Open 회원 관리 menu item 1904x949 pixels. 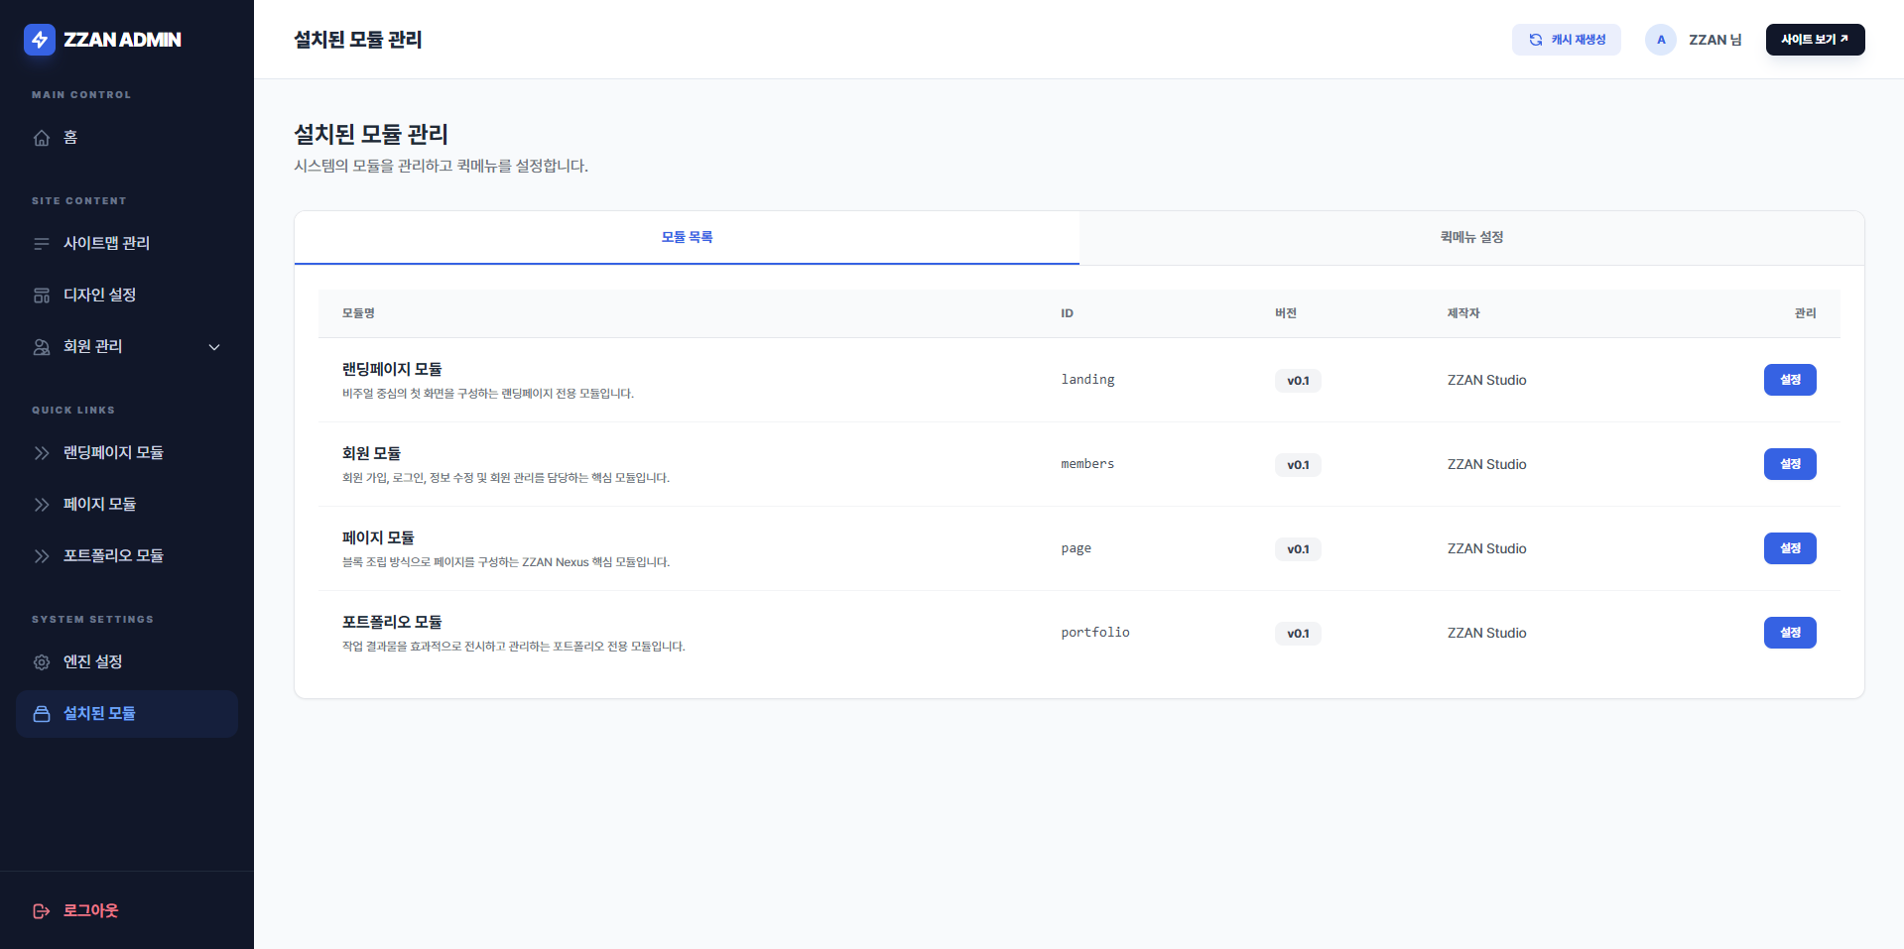[127, 347]
